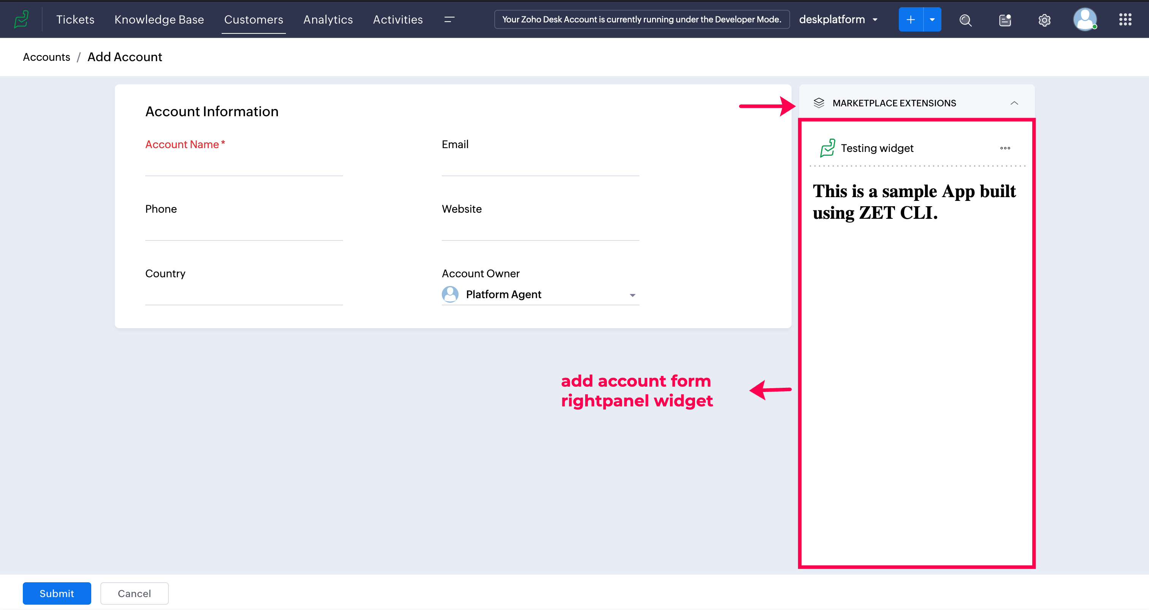
Task: Click the Account Information heading
Action: tap(212, 111)
